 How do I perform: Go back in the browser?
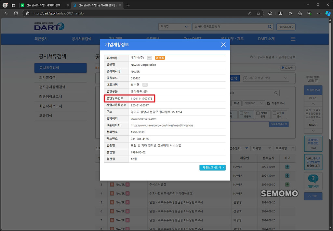(x=7, y=13)
